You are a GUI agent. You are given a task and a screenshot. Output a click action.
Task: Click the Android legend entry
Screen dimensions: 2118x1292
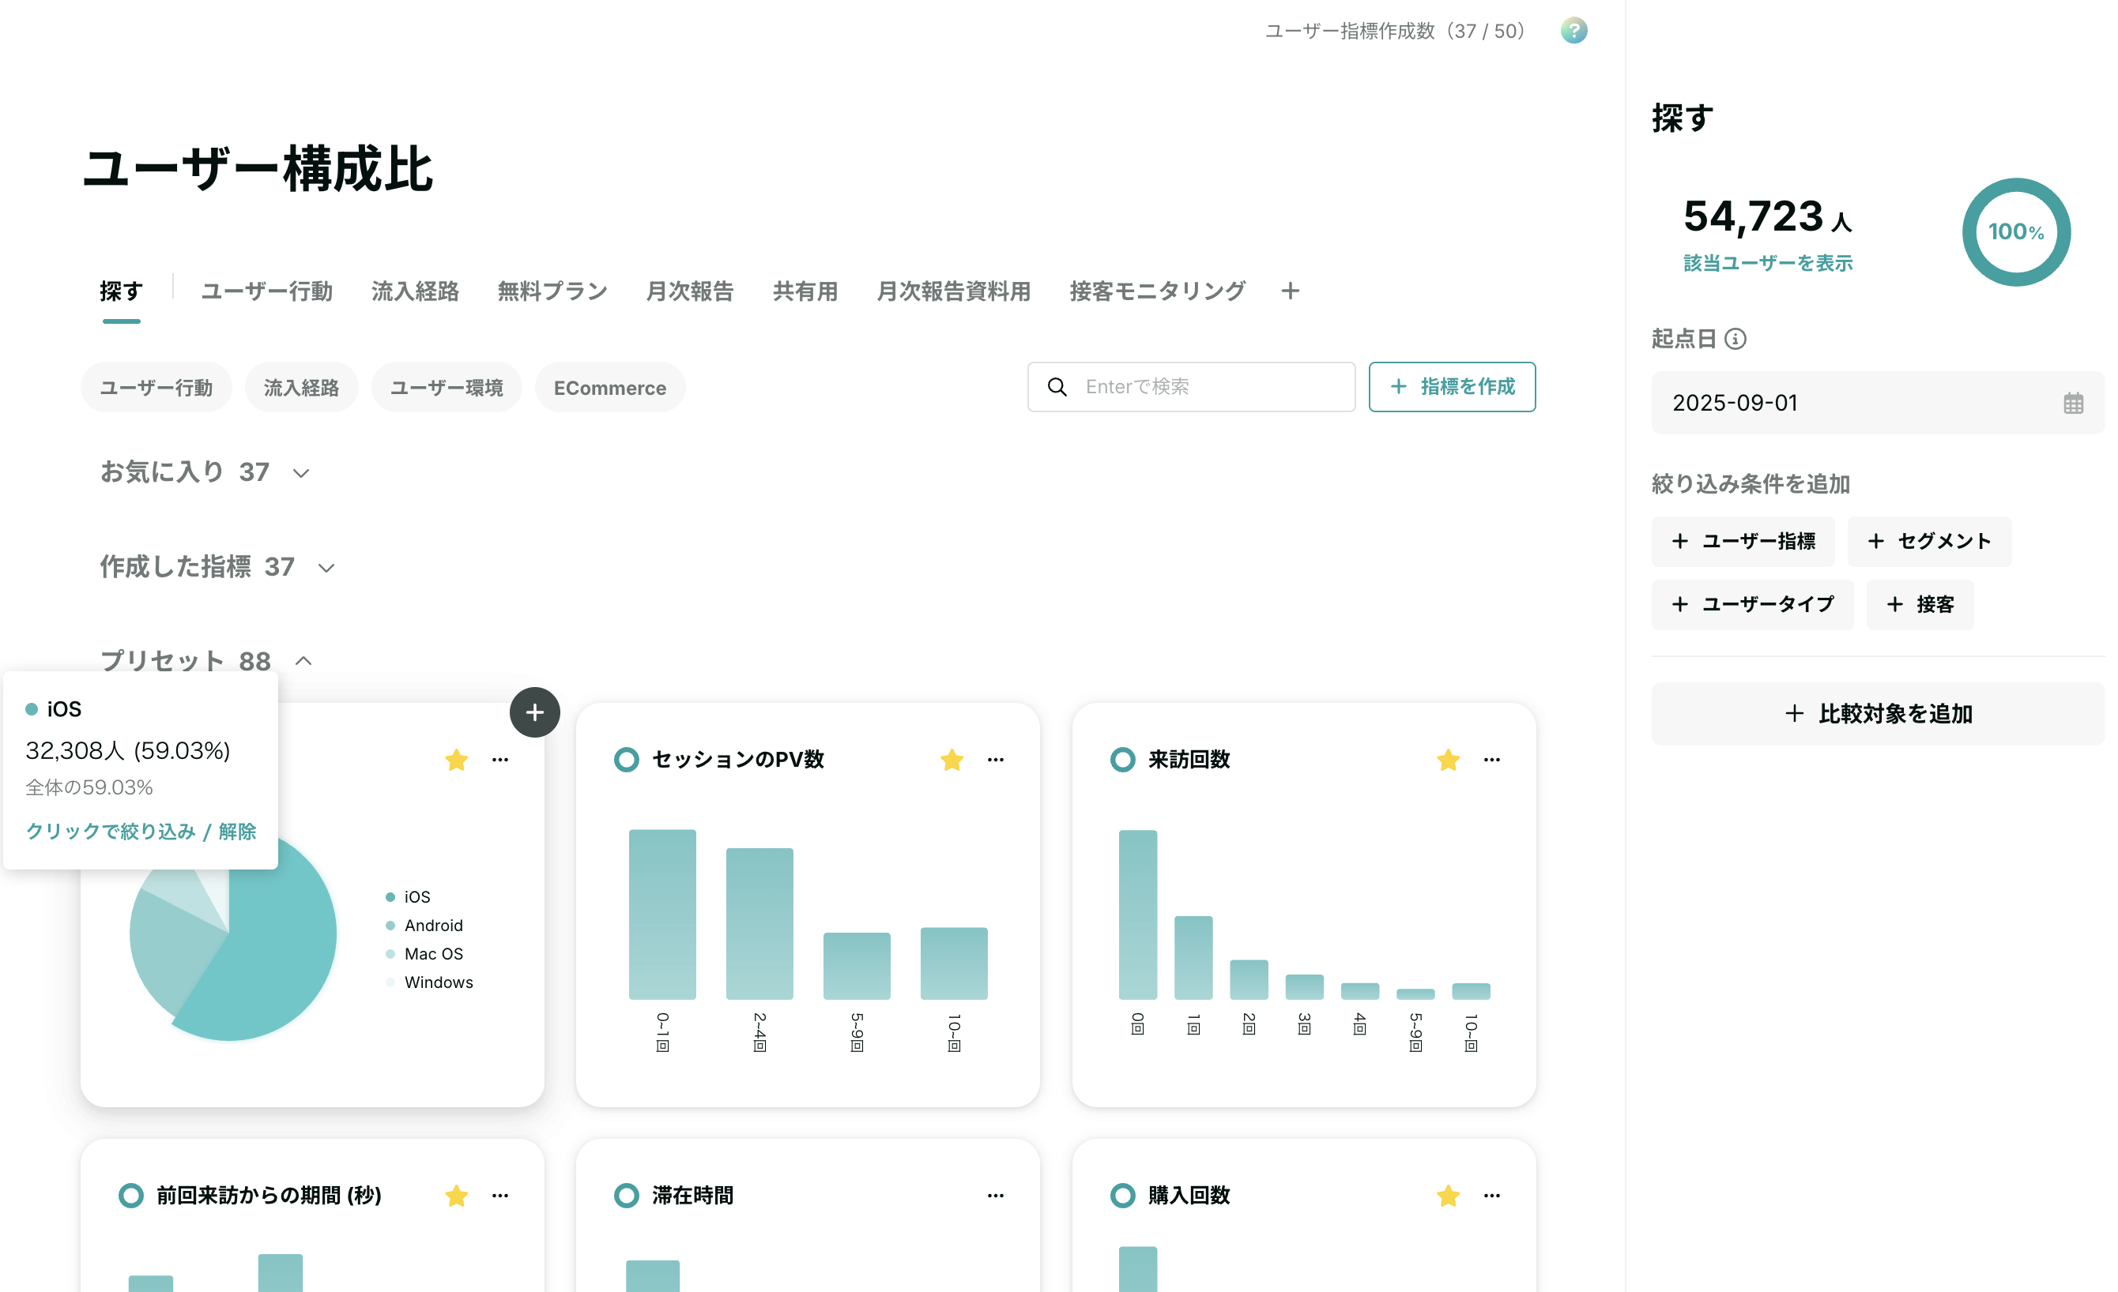(x=424, y=926)
